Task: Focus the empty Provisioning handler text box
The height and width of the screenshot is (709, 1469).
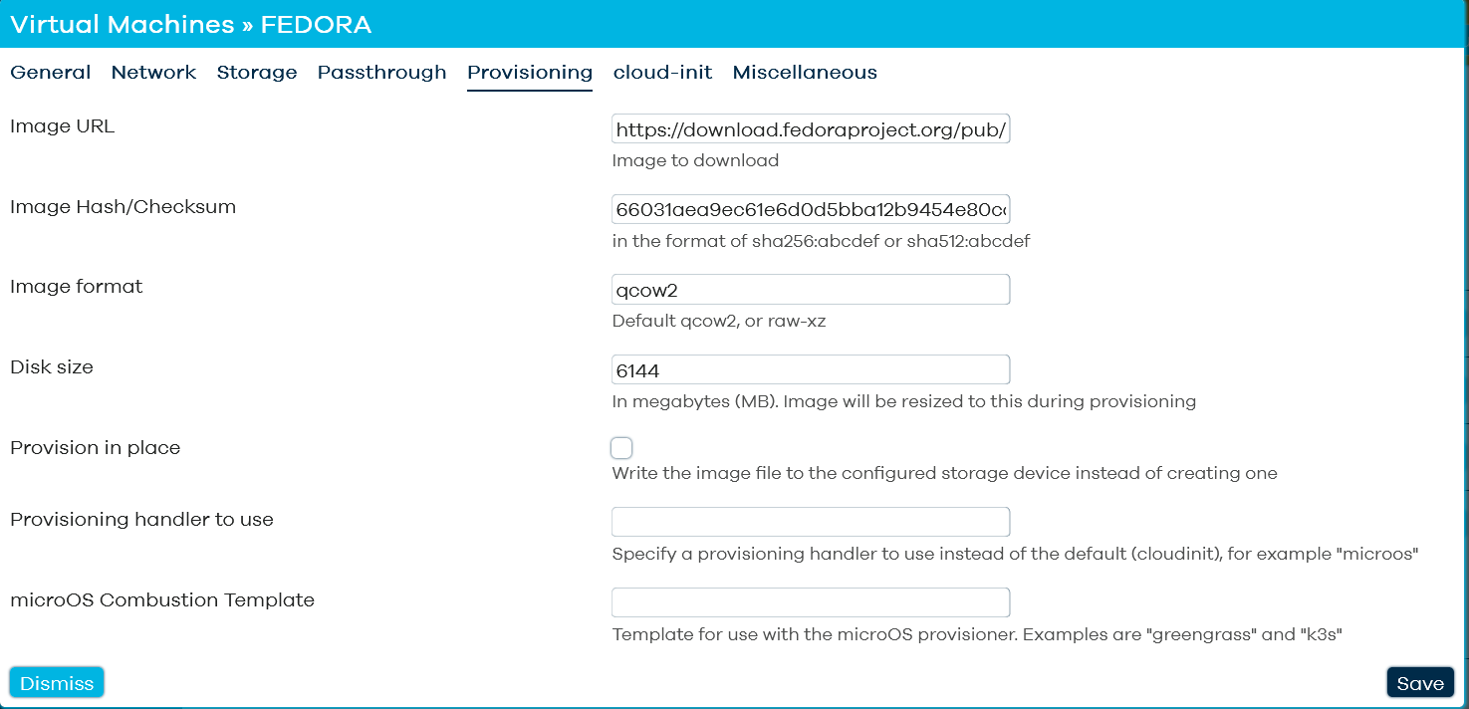Action: (x=811, y=522)
